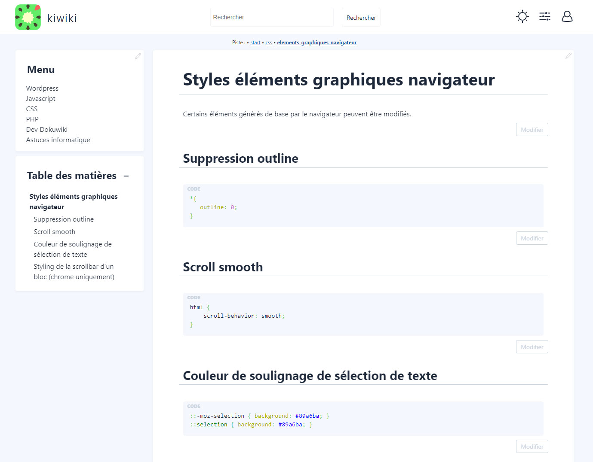Click the 'Menu' sidebar heading
Screen dimensions: 593x462
(41, 70)
